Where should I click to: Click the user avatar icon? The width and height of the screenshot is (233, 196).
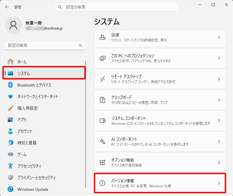pos(14,25)
